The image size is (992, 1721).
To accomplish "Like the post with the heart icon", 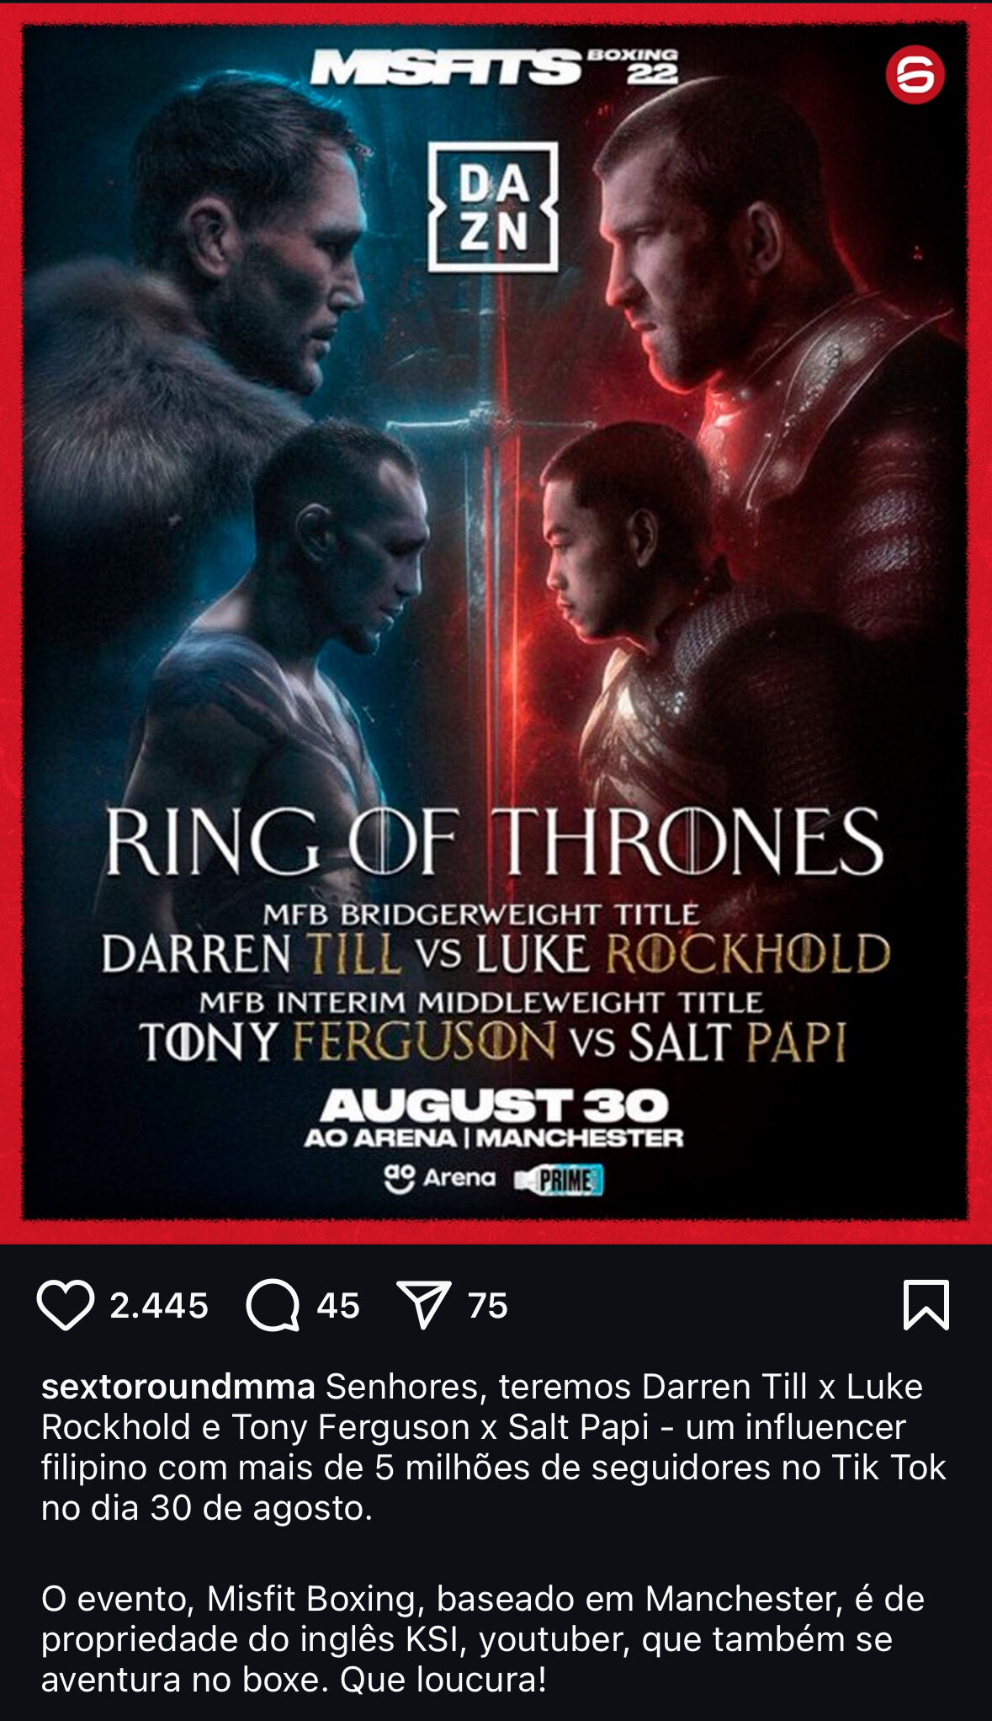I will (x=65, y=1306).
